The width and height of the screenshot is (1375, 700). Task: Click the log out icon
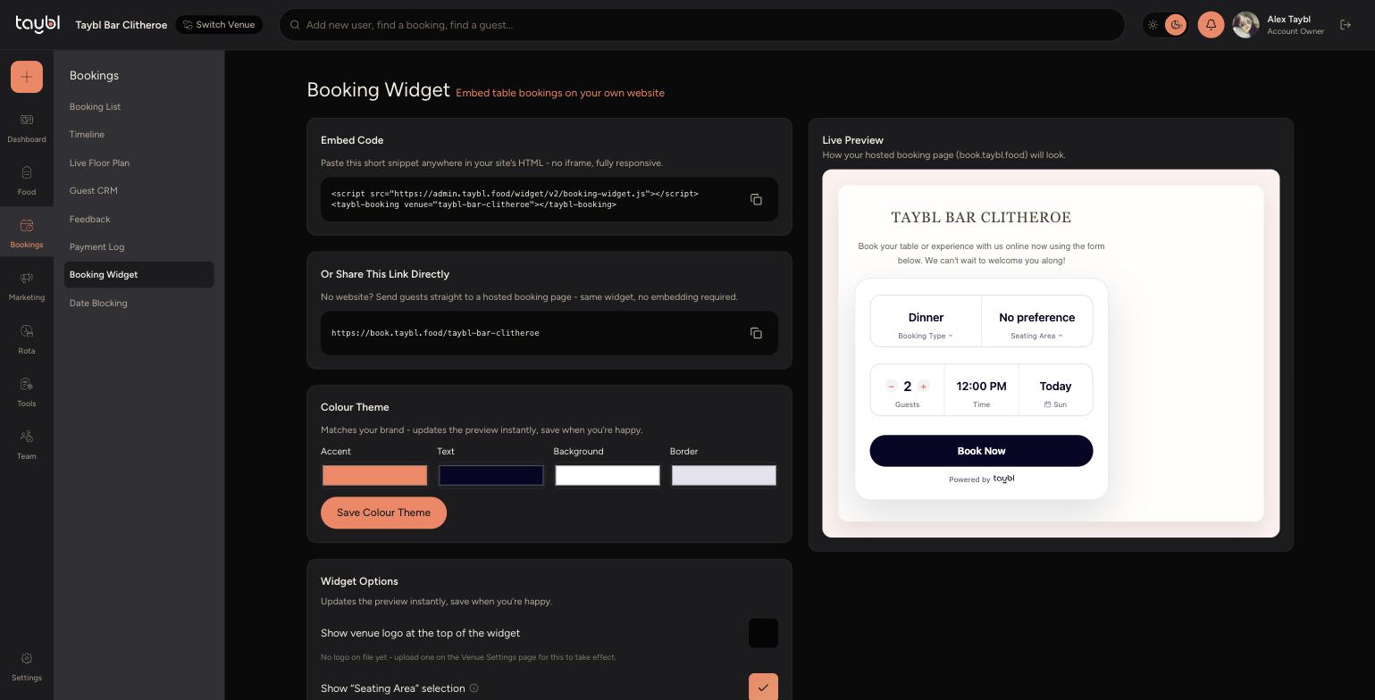[1346, 25]
